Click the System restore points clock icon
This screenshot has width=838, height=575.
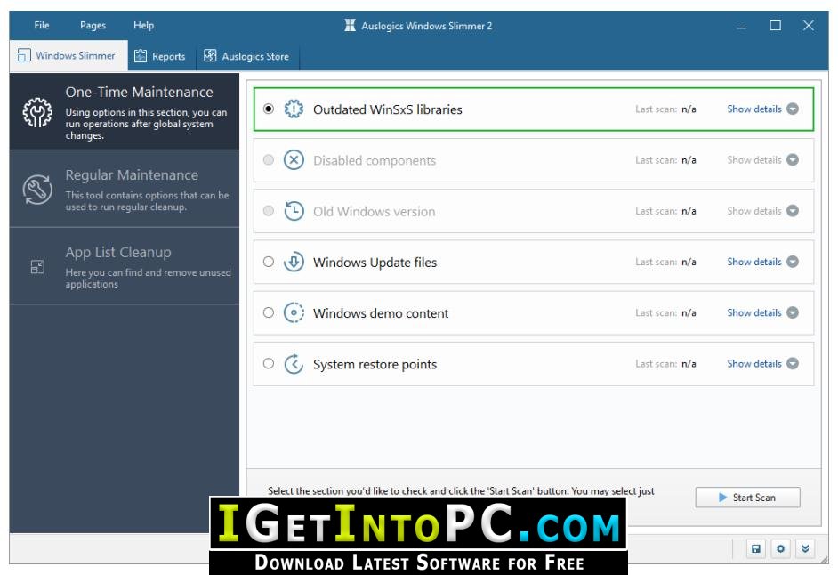pyautogui.click(x=294, y=364)
